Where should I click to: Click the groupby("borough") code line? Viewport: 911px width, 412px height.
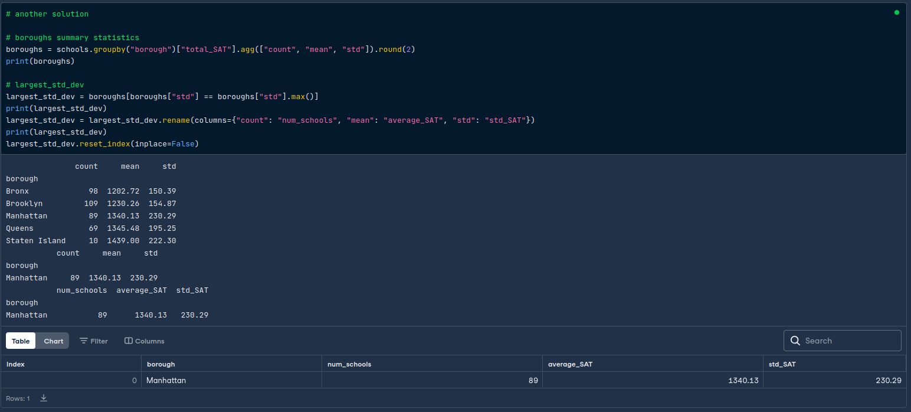tap(211, 49)
